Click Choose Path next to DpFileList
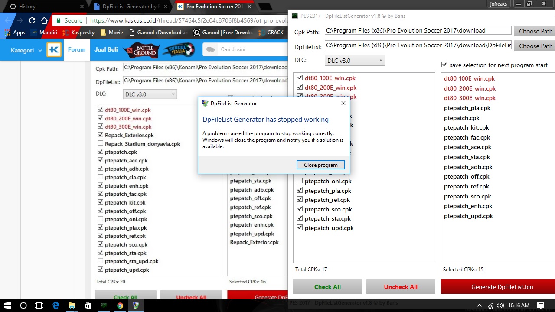This screenshot has width=555, height=312. tap(535, 46)
